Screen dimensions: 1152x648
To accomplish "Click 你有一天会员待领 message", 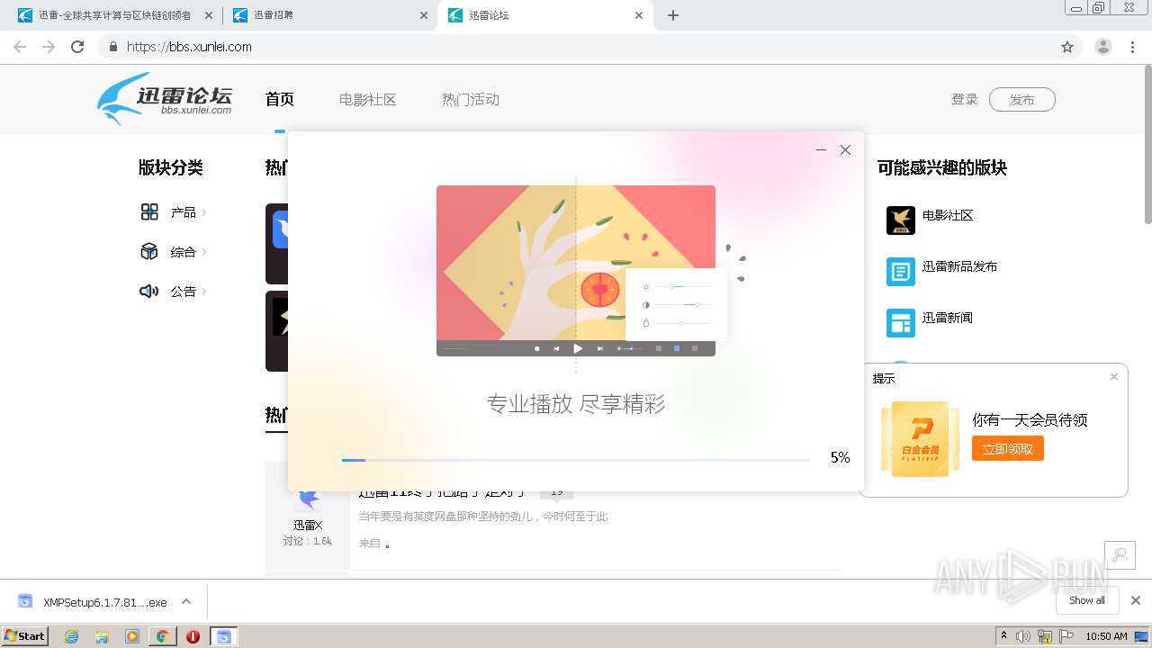I will click(1030, 419).
